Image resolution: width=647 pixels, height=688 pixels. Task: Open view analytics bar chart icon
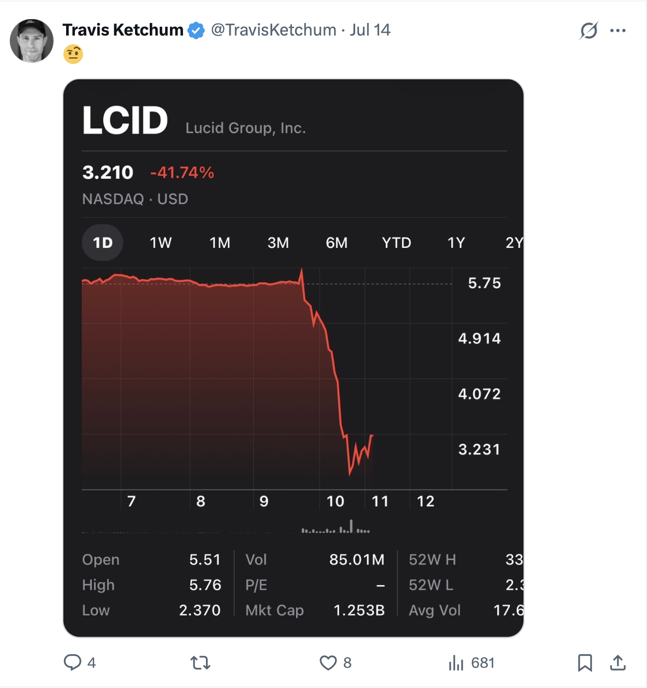[x=456, y=663]
